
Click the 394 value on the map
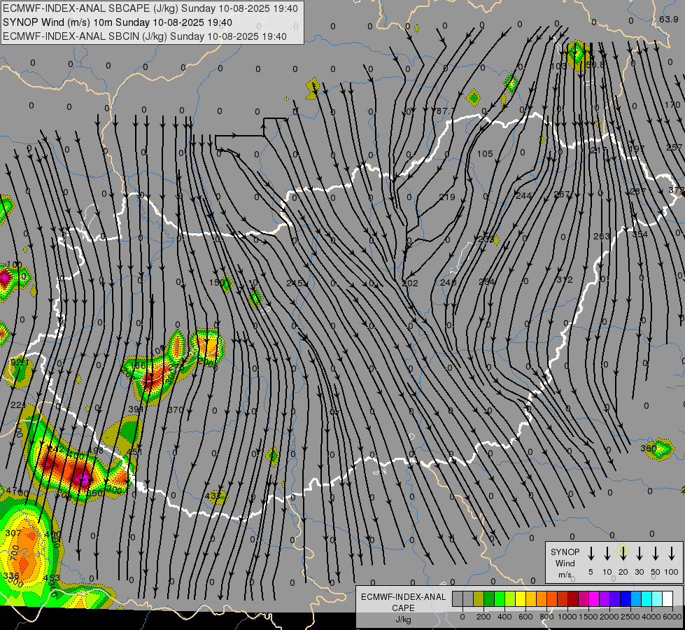click(136, 409)
